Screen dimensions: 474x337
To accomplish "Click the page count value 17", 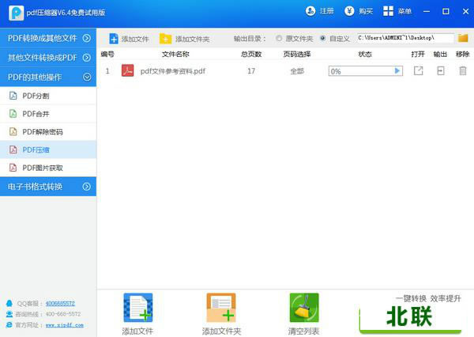I will (251, 71).
